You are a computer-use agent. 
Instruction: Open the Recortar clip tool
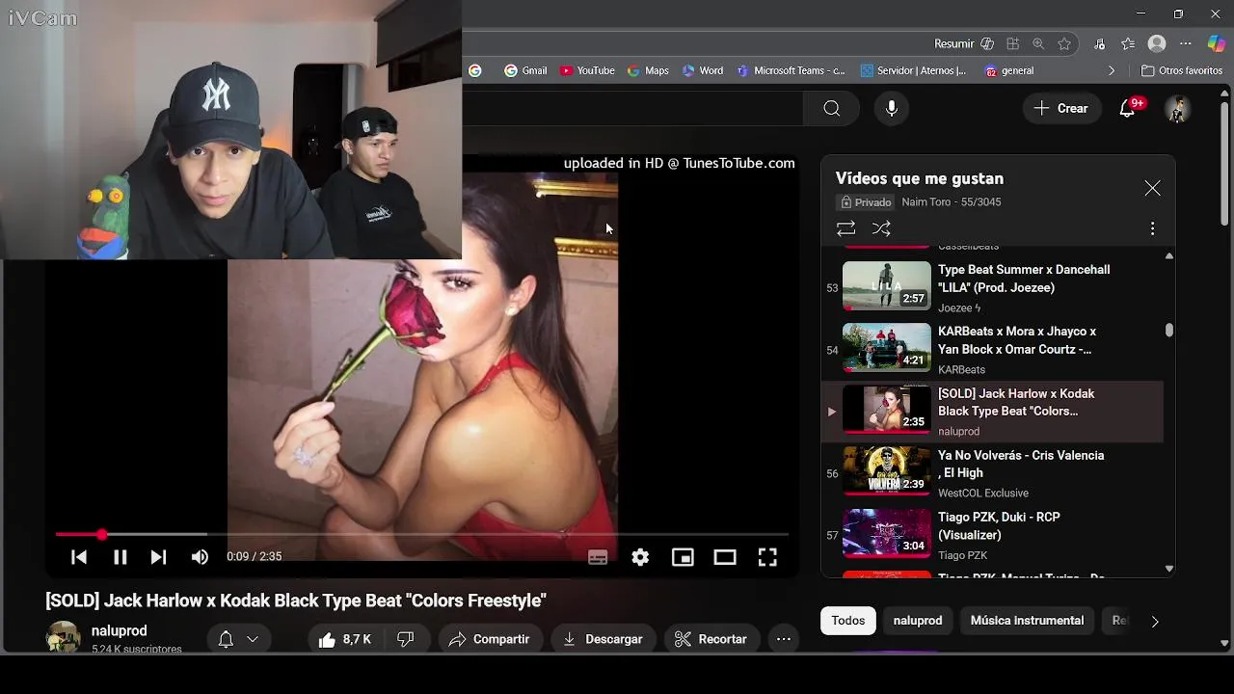tap(711, 639)
